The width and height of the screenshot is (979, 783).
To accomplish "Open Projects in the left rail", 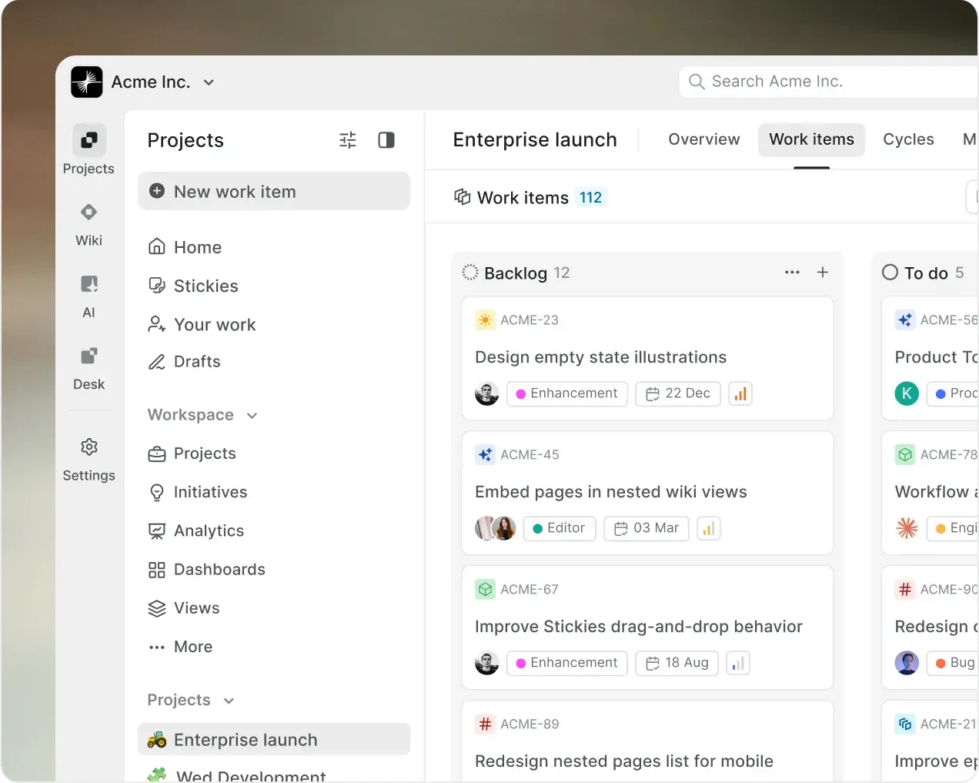I will tap(89, 150).
